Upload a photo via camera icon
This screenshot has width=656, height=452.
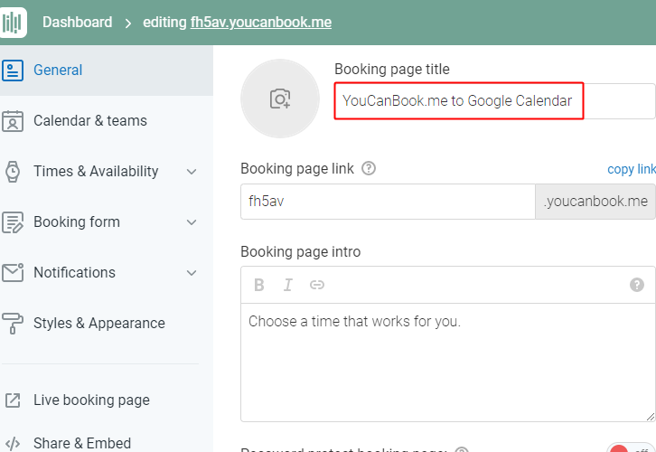pos(280,99)
